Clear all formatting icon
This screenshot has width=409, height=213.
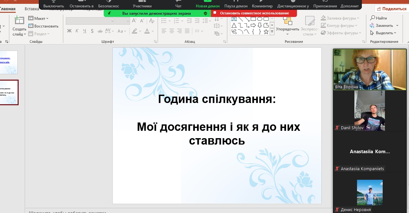pyautogui.click(x=152, y=21)
